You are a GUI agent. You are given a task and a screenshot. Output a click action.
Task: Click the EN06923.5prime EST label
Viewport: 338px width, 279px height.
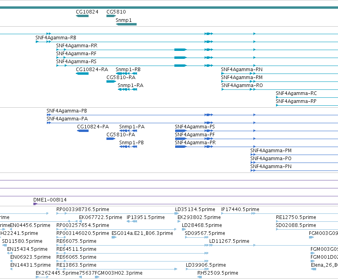(31, 258)
